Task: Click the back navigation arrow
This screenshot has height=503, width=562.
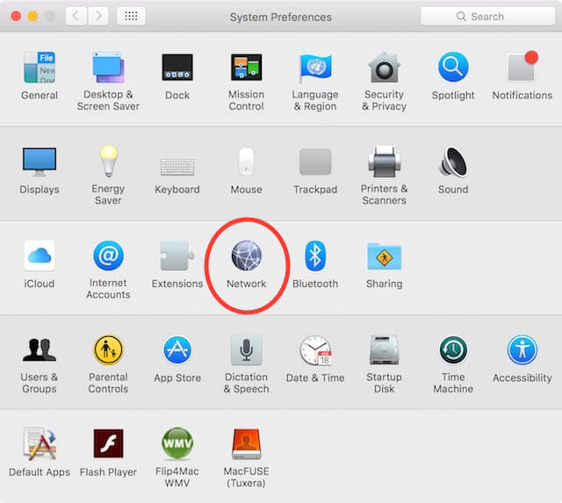Action: 76,16
